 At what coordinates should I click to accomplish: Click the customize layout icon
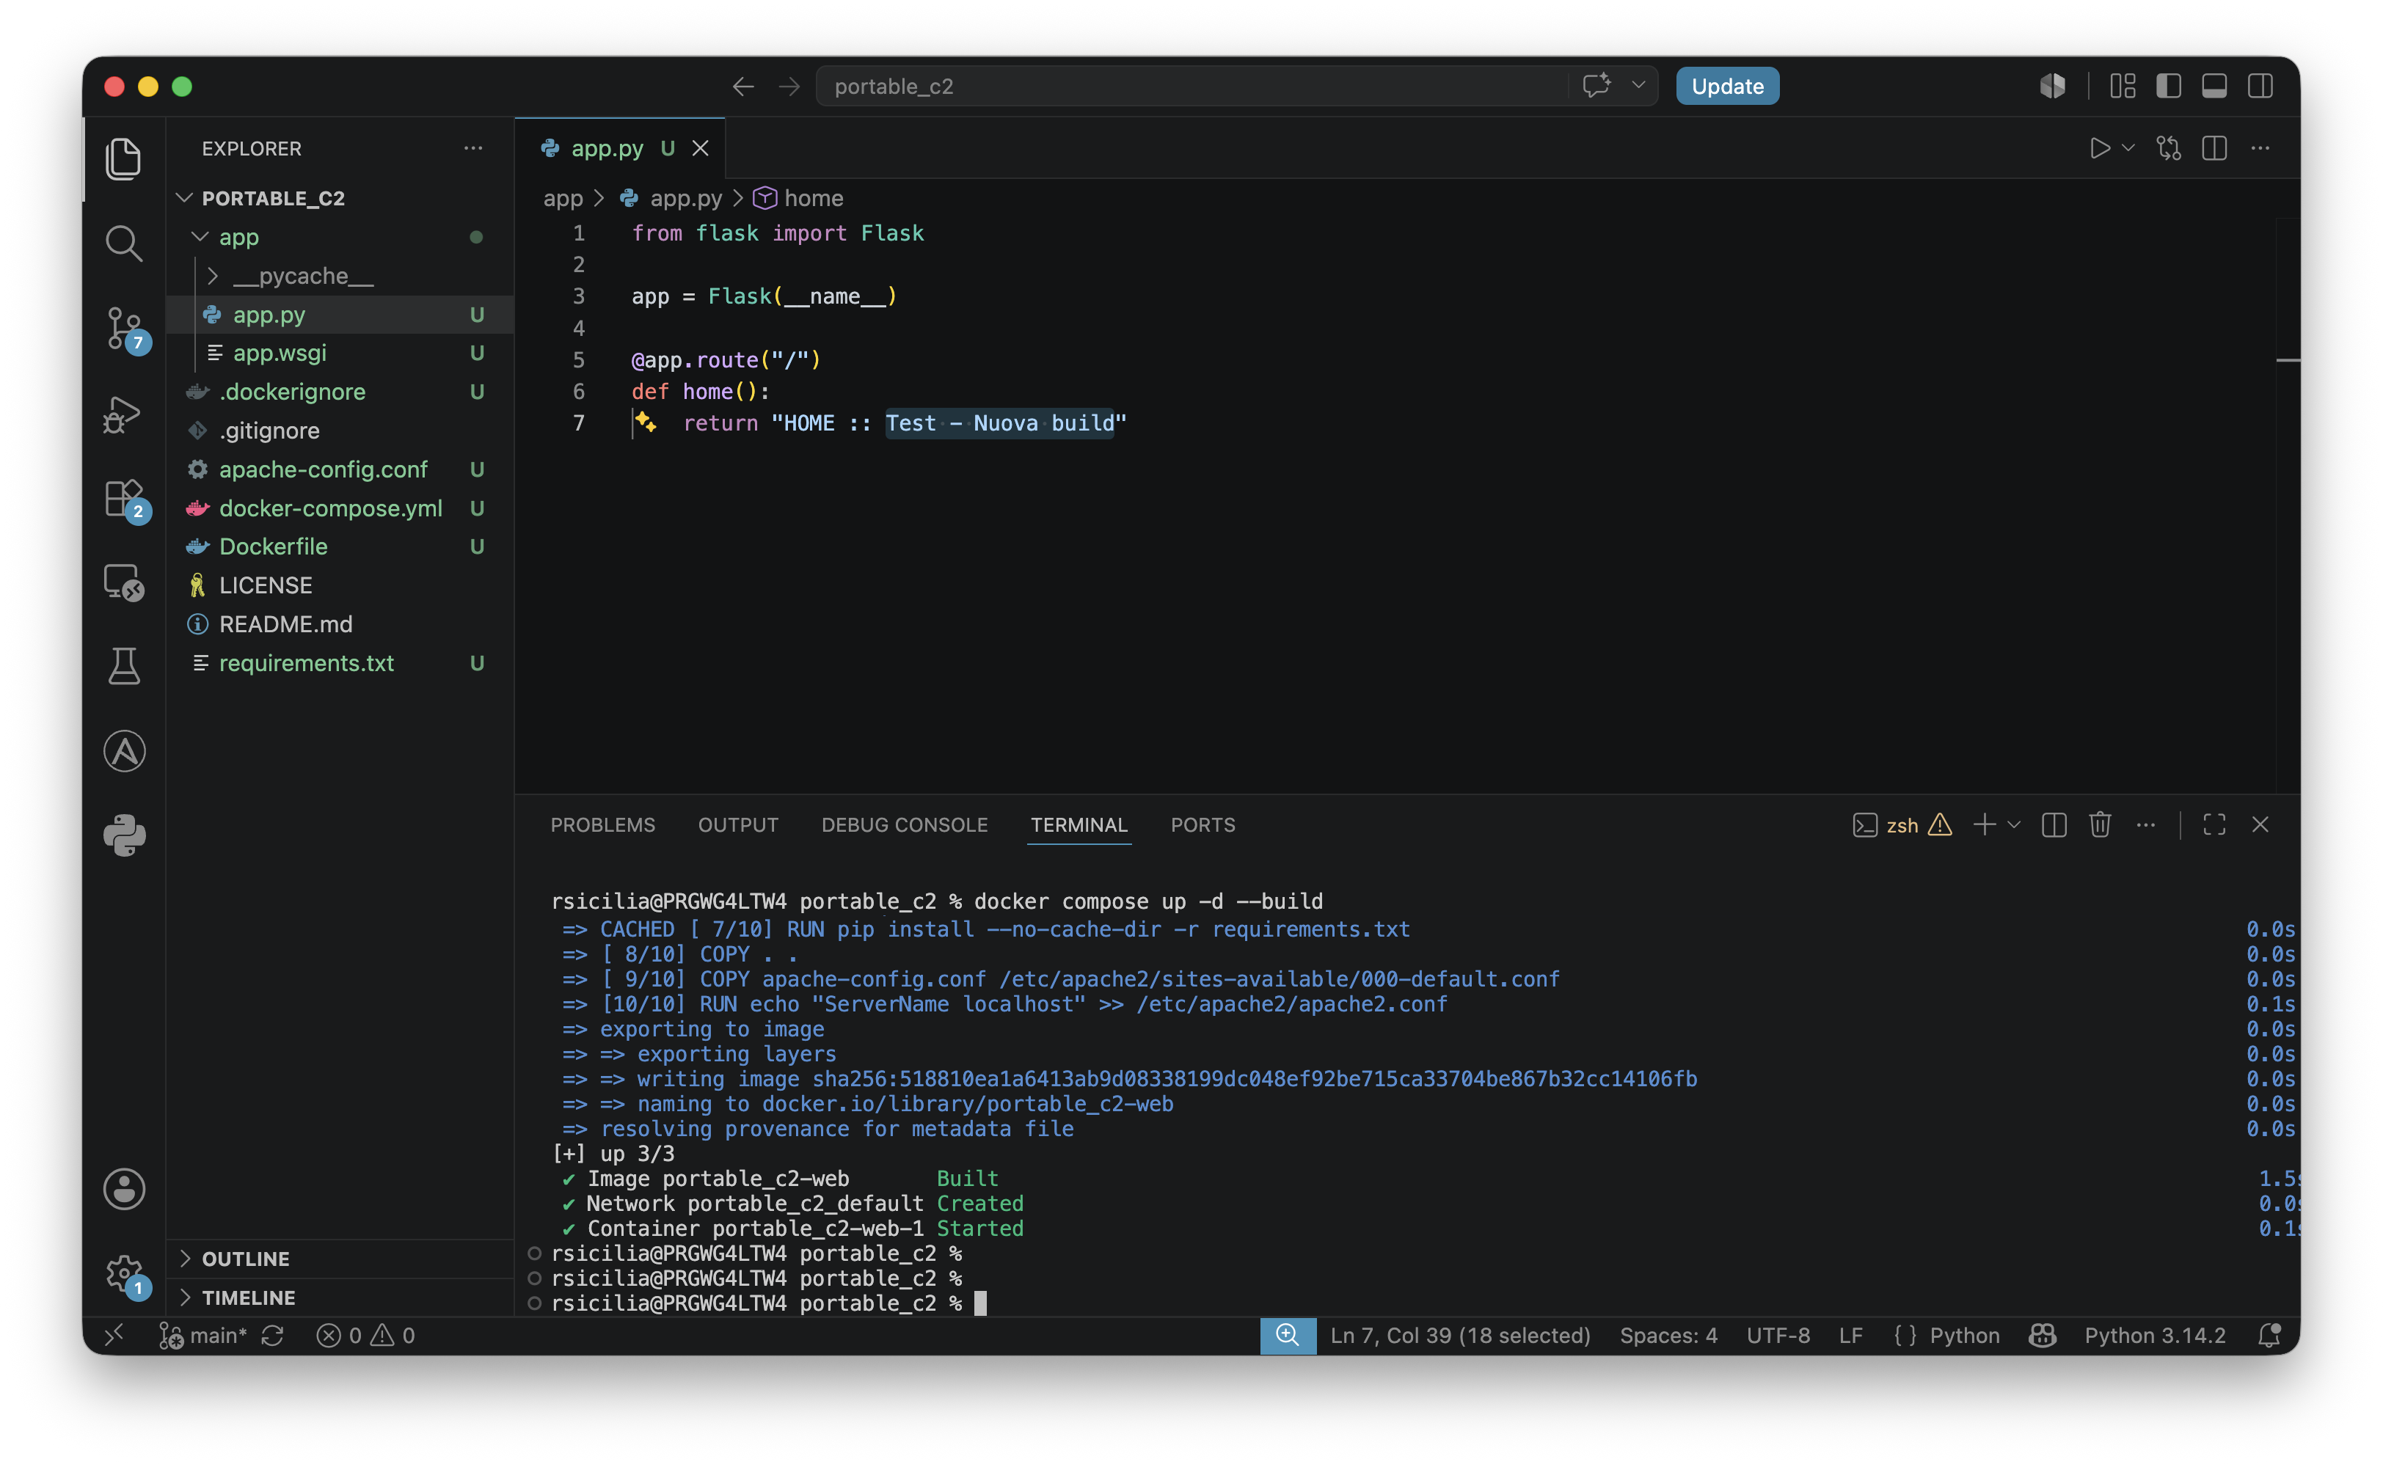[x=2123, y=86]
